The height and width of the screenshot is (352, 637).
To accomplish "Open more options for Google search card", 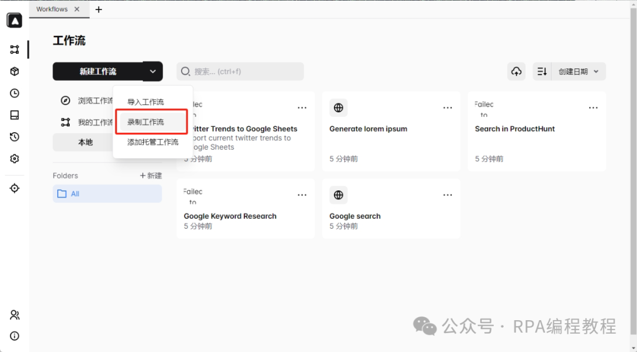I will [x=448, y=195].
